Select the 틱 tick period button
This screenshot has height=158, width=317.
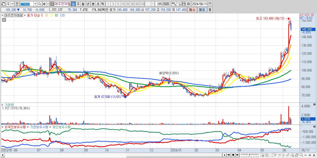[103, 4]
